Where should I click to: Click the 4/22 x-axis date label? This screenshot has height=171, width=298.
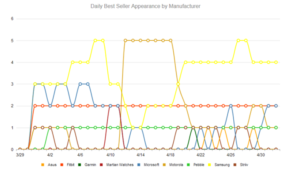pos(201,155)
